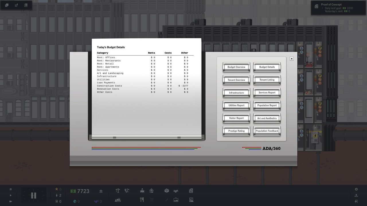Switch to the Population Feedback report

coord(267,131)
